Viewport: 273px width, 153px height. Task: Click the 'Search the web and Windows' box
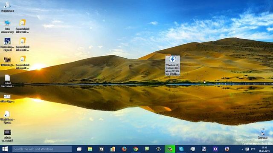coord(42,149)
